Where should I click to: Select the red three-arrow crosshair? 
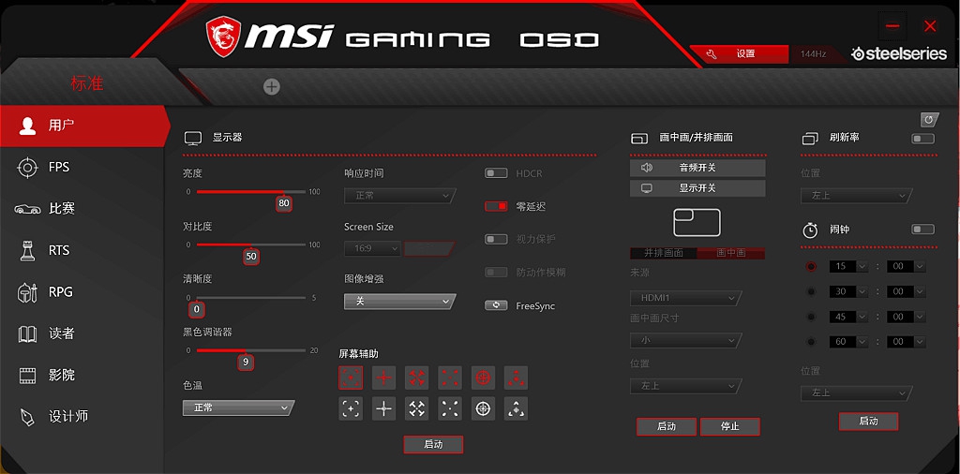(517, 378)
